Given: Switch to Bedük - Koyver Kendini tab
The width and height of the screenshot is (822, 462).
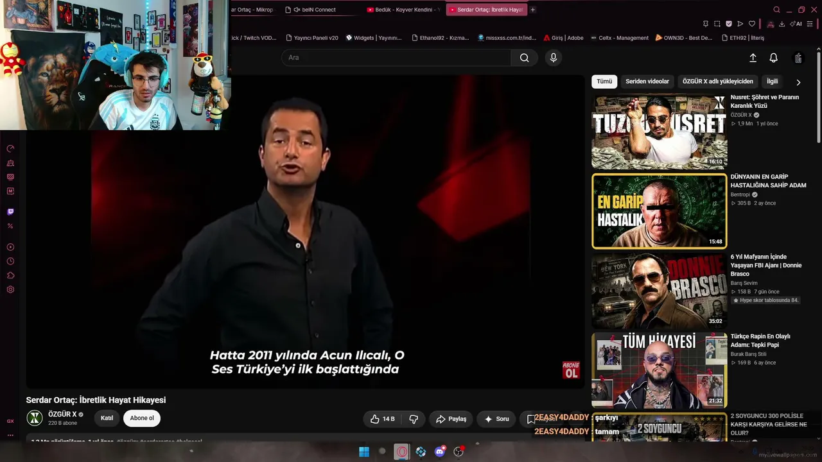Looking at the screenshot, I should [x=404, y=10].
